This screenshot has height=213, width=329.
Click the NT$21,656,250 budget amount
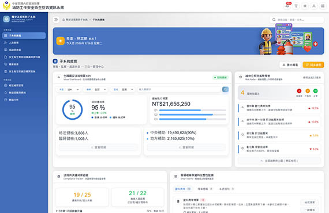click(x=171, y=104)
